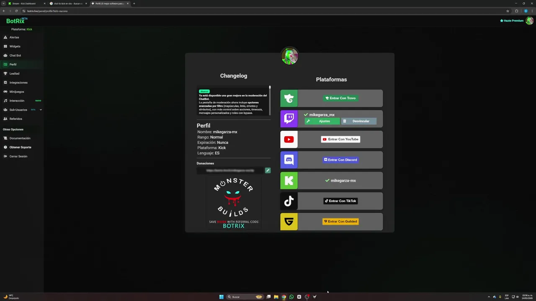Open Chrome from the taskbar

[x=284, y=297]
